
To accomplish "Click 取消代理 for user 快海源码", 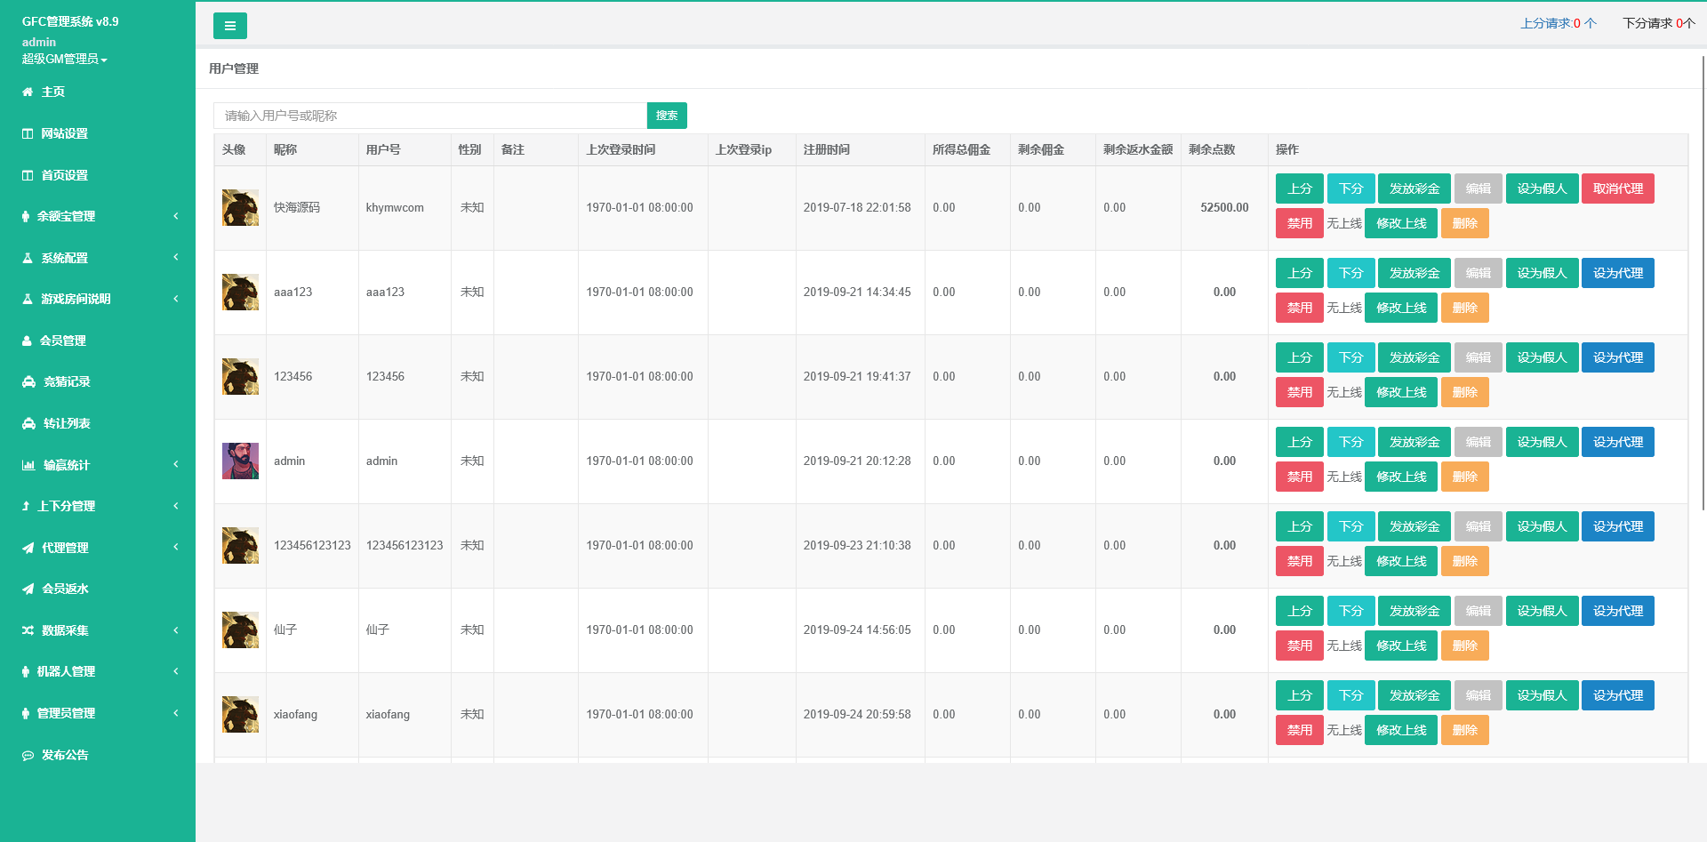I will 1617,188.
